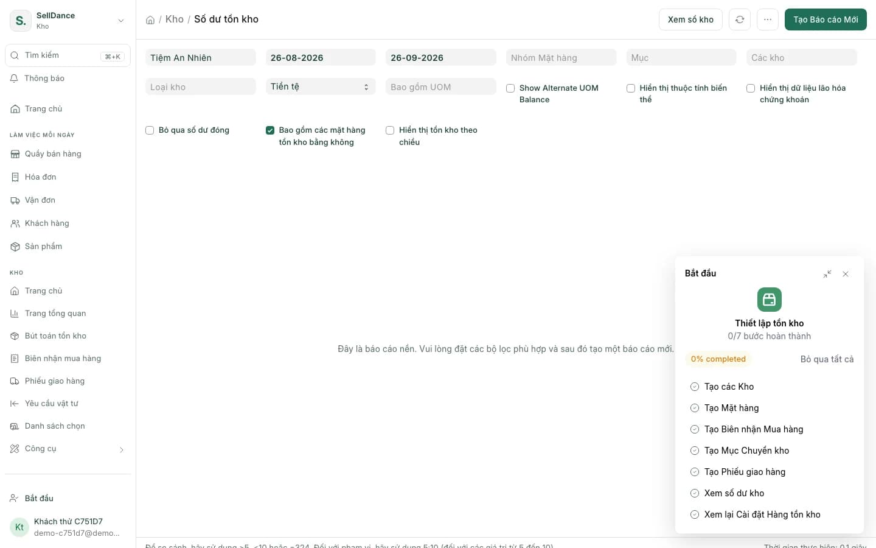This screenshot has width=876, height=548.
Task: Open Trang chủ under the Kho section
Action: click(68, 291)
